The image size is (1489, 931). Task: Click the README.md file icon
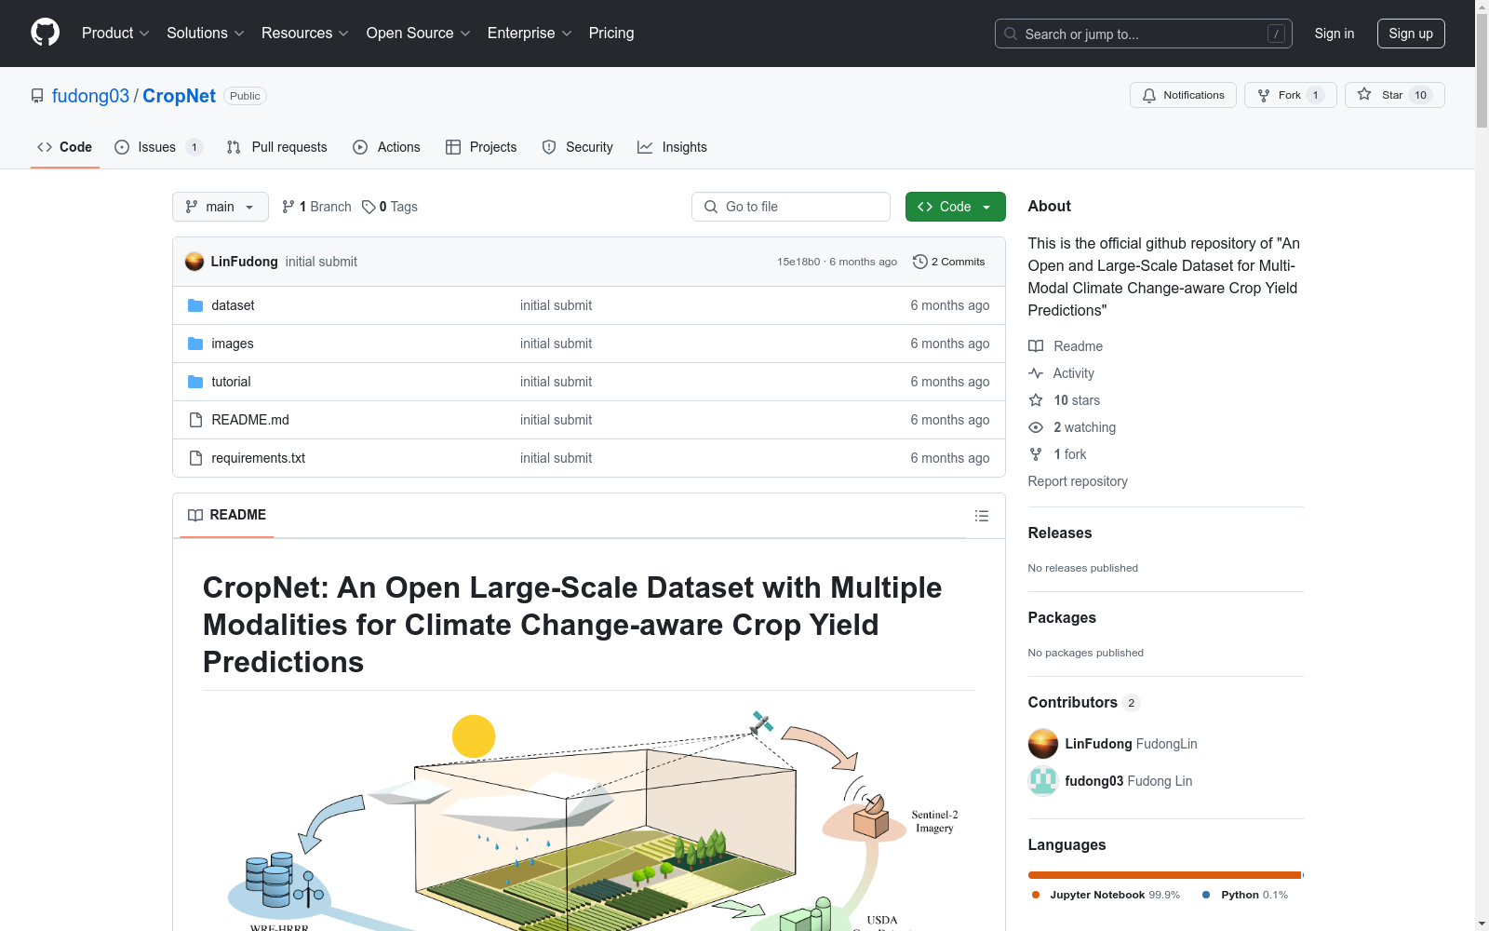pyautogui.click(x=195, y=420)
